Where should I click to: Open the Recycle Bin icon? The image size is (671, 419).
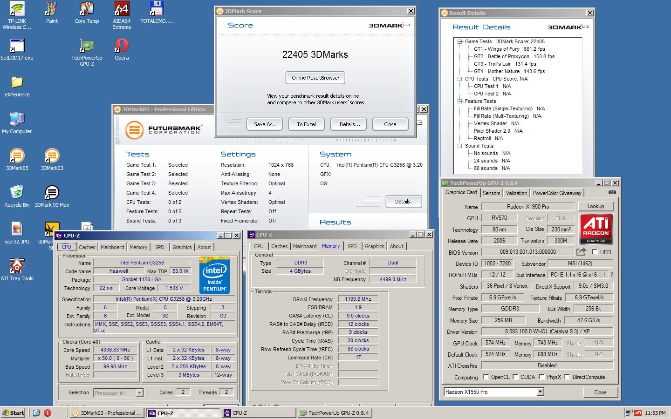click(17, 196)
